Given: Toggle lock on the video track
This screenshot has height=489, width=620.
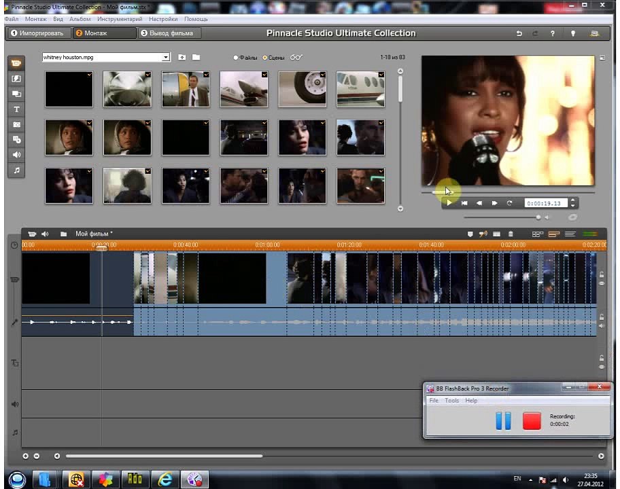Looking at the screenshot, I should coord(602,274).
